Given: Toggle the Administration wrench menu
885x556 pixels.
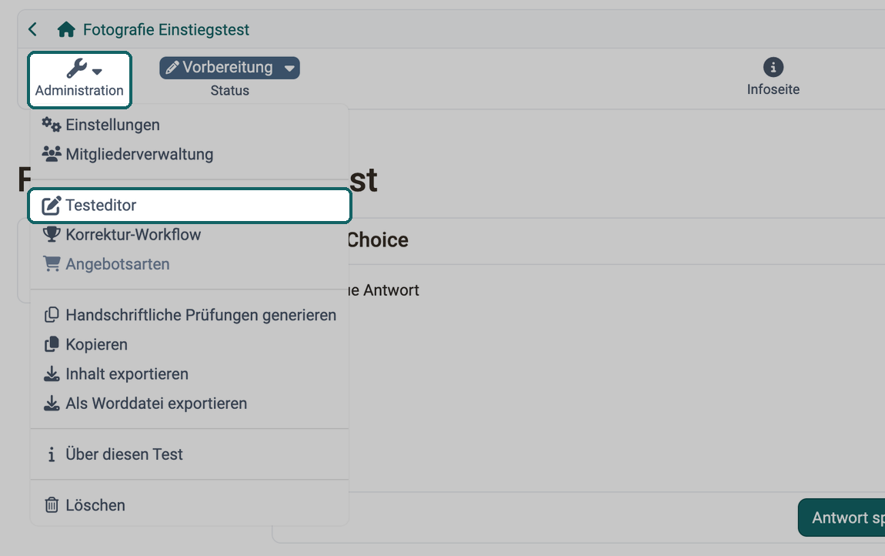Looking at the screenshot, I should click(79, 79).
